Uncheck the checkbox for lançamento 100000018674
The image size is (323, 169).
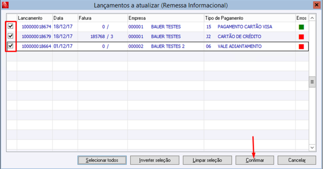coord(10,26)
